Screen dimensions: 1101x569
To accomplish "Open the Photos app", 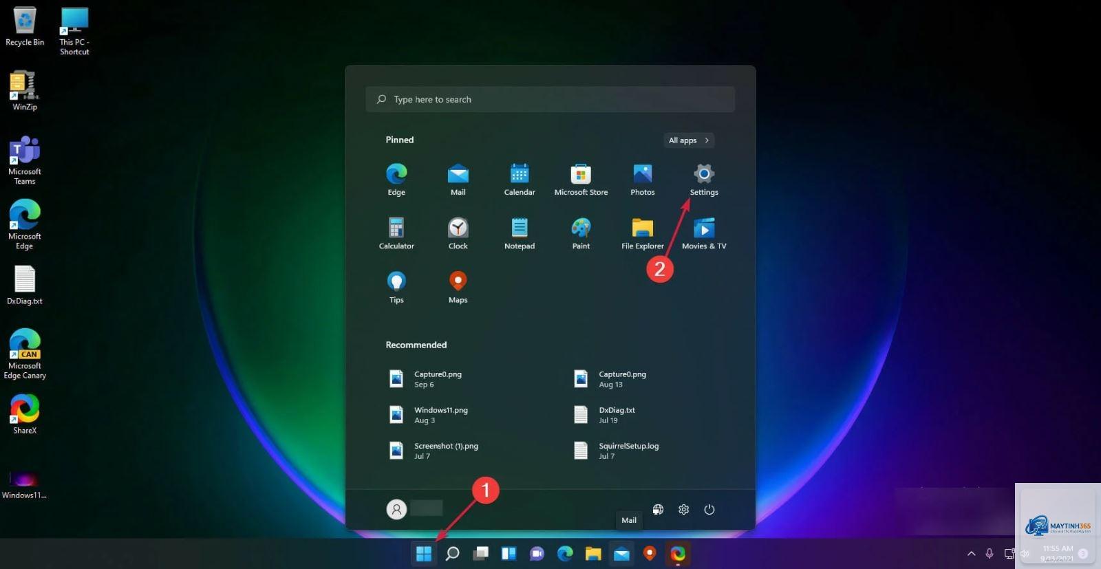I will point(642,180).
